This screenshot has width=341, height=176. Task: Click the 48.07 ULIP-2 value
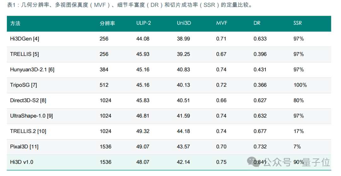(143, 162)
